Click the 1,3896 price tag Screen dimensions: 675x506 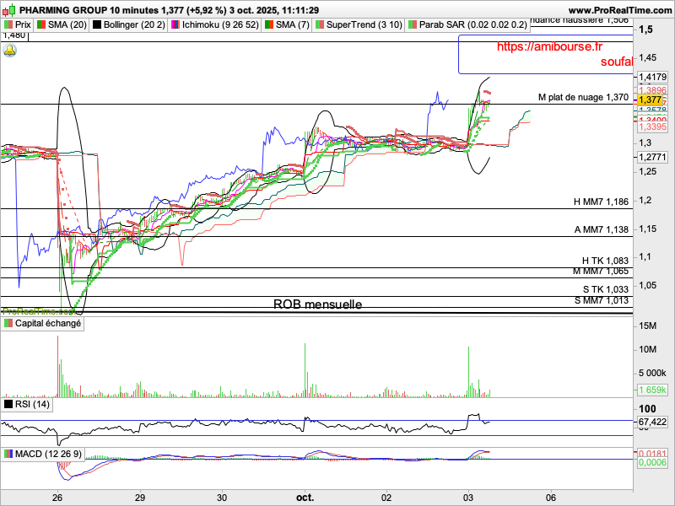(x=652, y=90)
